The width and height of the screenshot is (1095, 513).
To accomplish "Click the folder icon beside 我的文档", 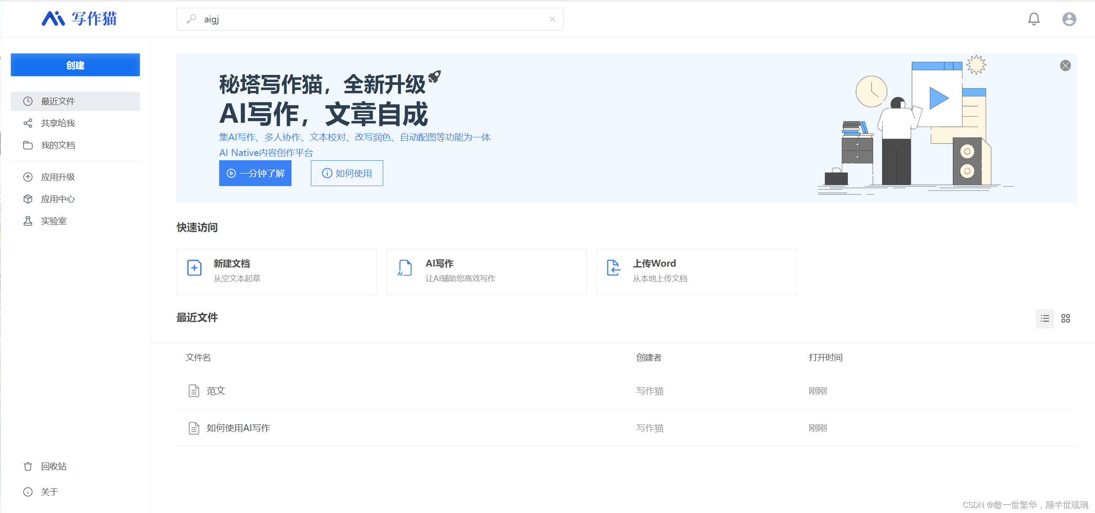I will [28, 145].
